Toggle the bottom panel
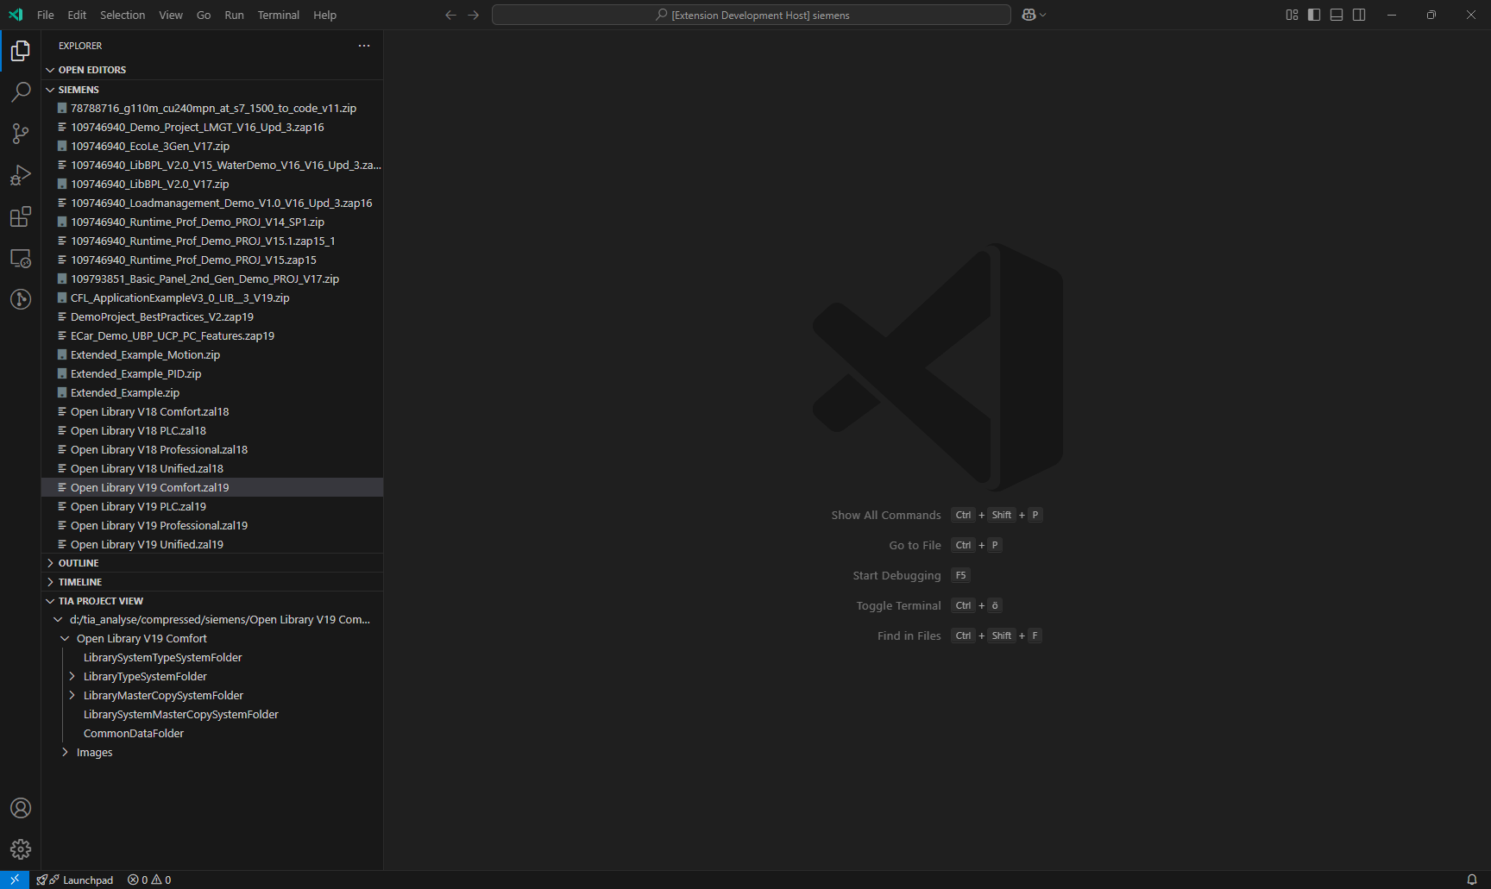This screenshot has height=889, width=1491. tap(1337, 15)
